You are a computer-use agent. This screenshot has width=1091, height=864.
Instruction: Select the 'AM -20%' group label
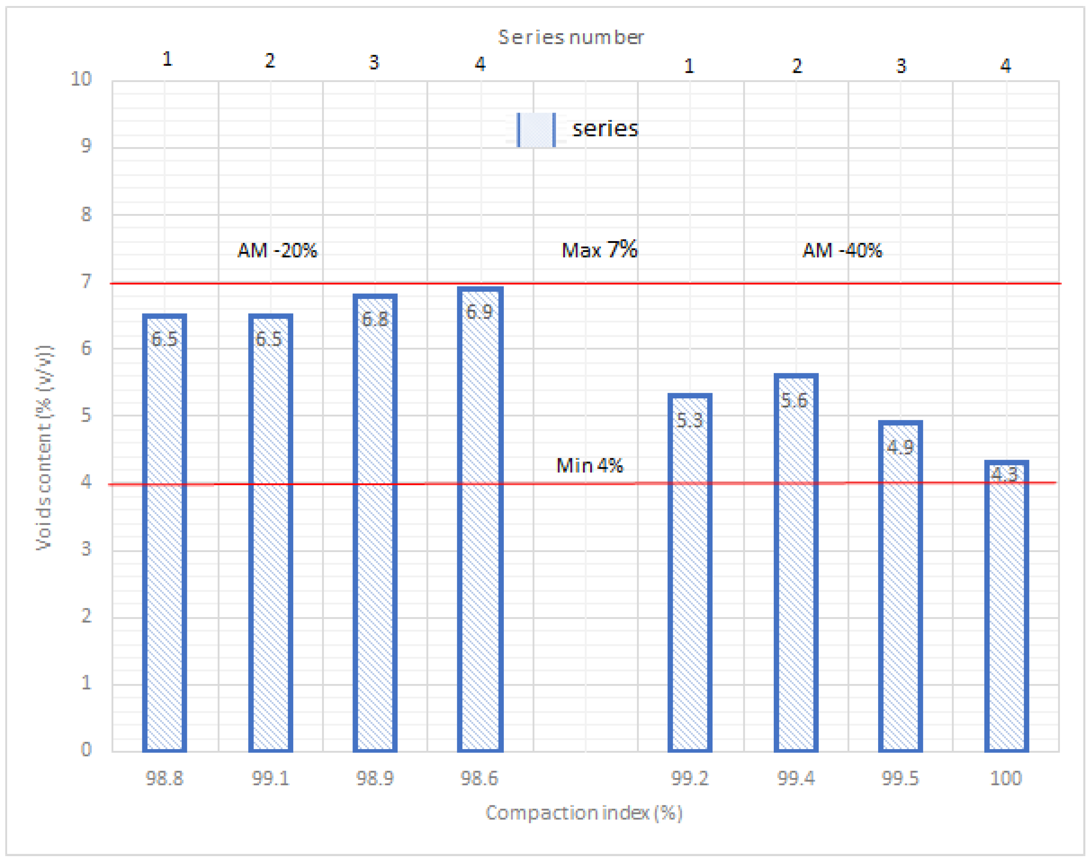pos(277,250)
